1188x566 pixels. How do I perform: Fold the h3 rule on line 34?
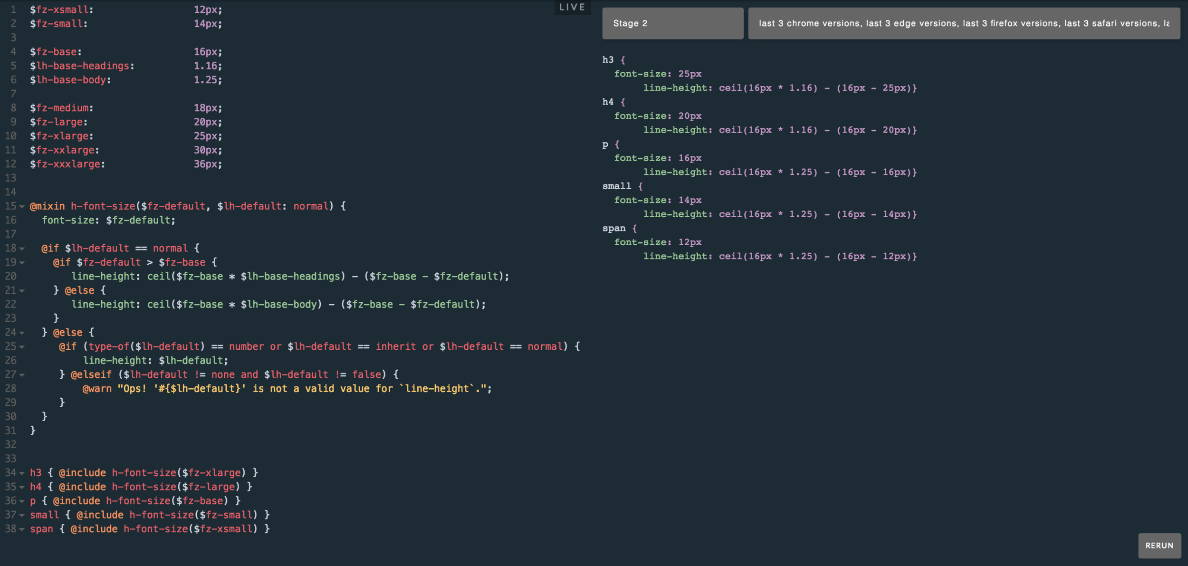coord(22,473)
